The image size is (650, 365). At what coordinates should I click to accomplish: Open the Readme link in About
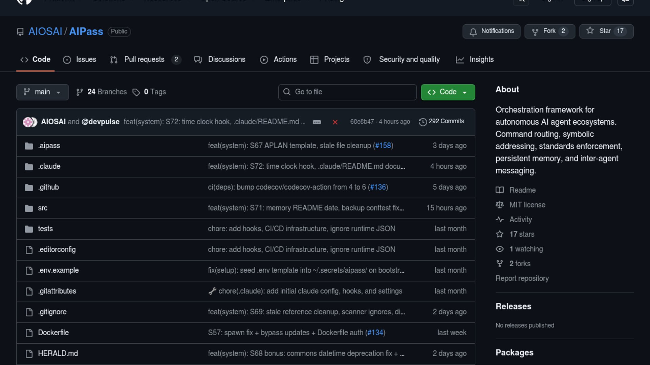[x=522, y=190]
